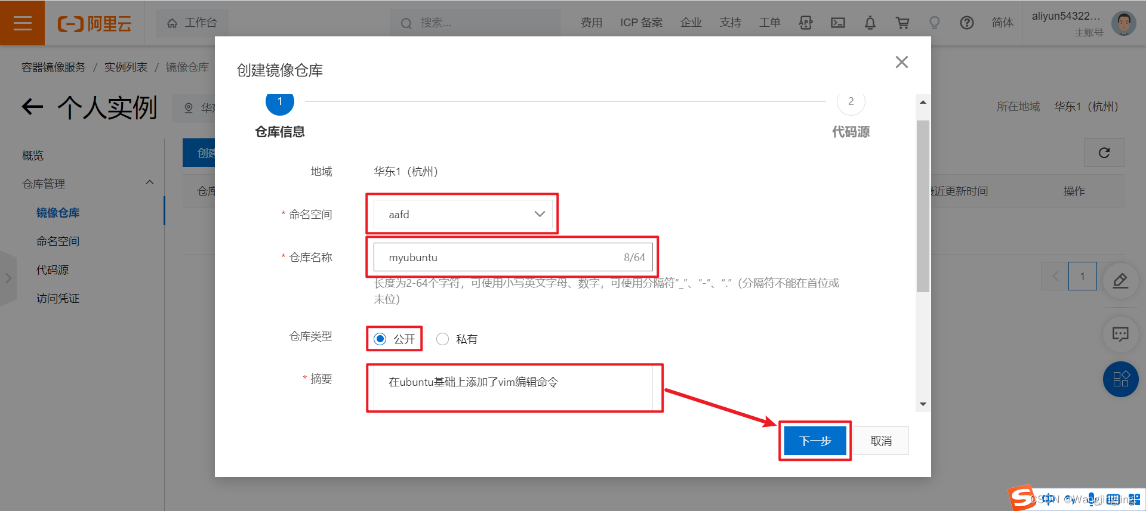Screen dimensions: 1146x511
Task: Close the 创建镜像仓库 dialog
Action: tap(902, 62)
